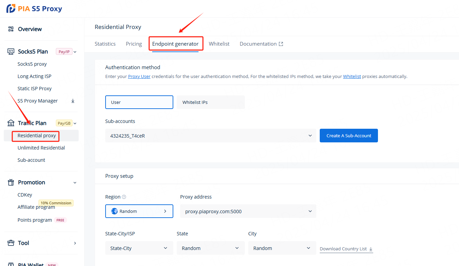
Task: Open Points program page
Action: click(35, 220)
